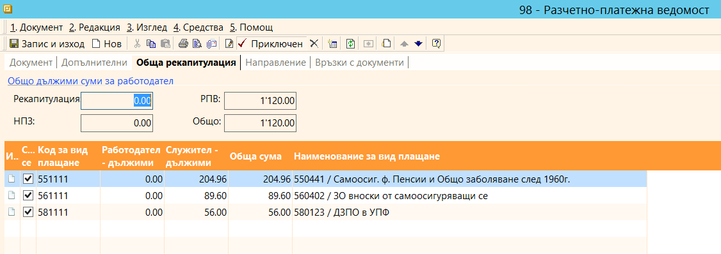The width and height of the screenshot is (721, 254).
Task: Click document icon in row 551111
Action: tap(12, 179)
